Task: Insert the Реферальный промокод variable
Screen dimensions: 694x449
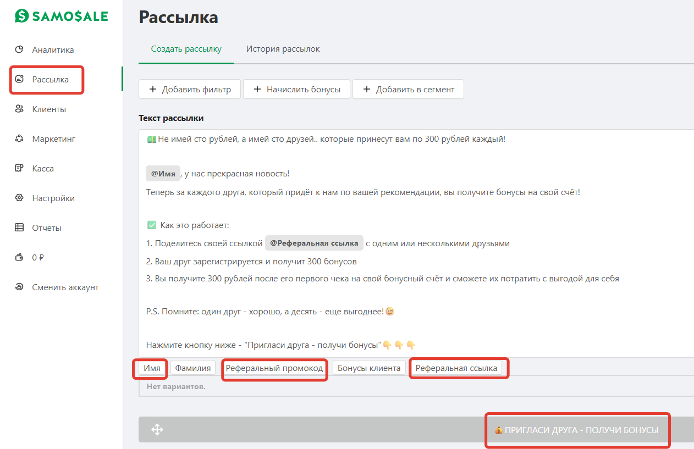Action: coord(274,368)
